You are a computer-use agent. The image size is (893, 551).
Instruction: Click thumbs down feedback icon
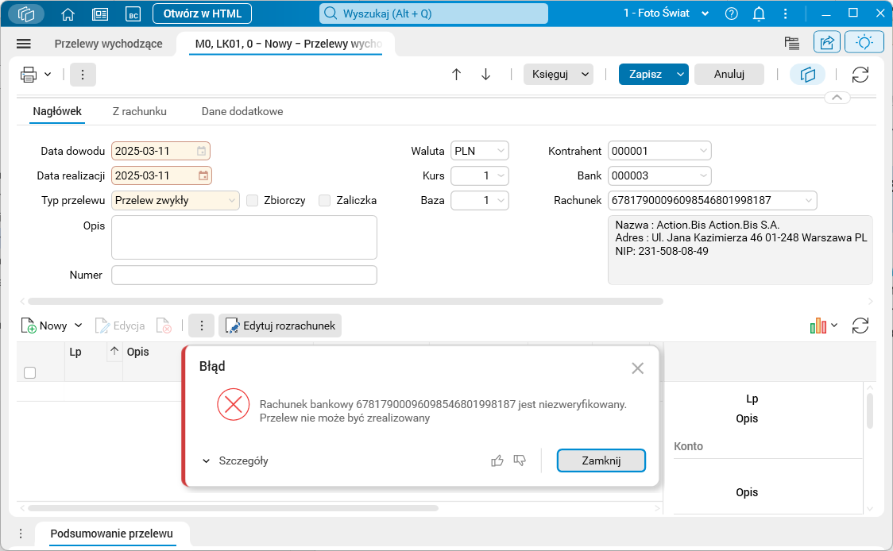[520, 460]
